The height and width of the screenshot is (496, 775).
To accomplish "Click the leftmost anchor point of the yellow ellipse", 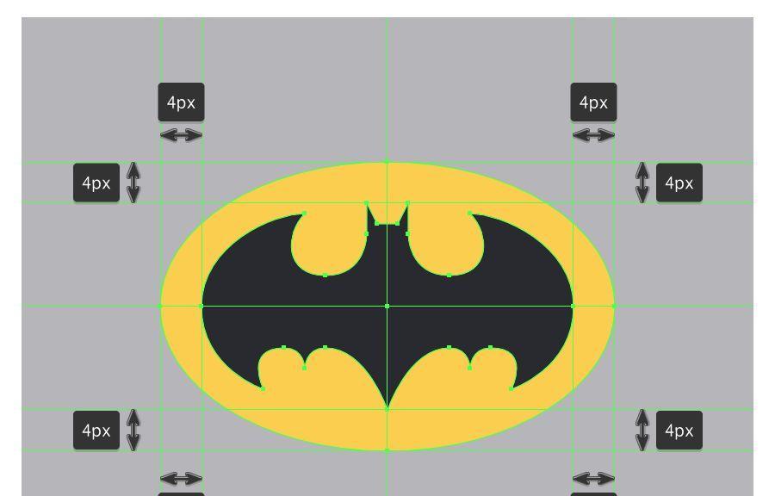I will (162, 306).
